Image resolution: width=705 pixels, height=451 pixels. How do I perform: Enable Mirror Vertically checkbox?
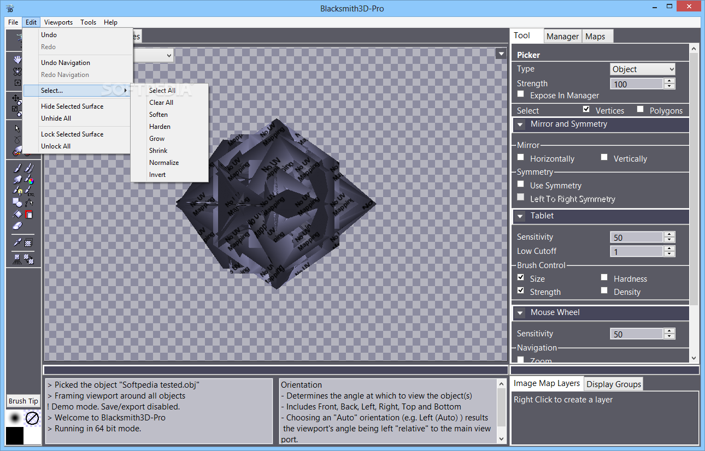pyautogui.click(x=604, y=157)
